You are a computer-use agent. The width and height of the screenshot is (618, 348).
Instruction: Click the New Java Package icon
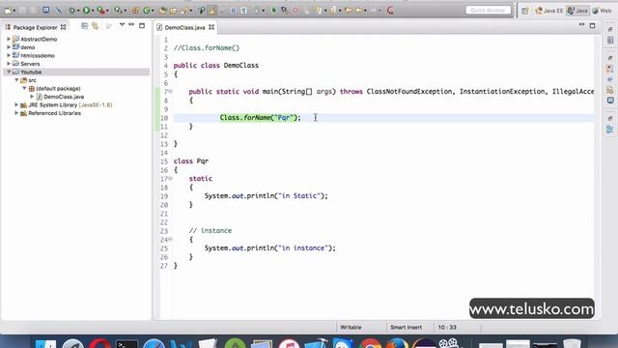tap(135, 11)
